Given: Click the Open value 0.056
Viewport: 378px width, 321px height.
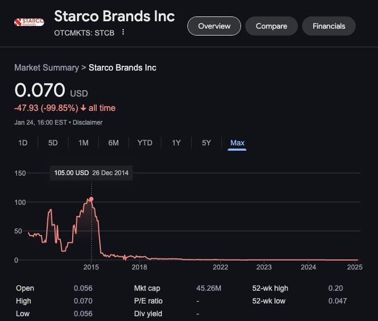Looking at the screenshot, I should pos(83,288).
